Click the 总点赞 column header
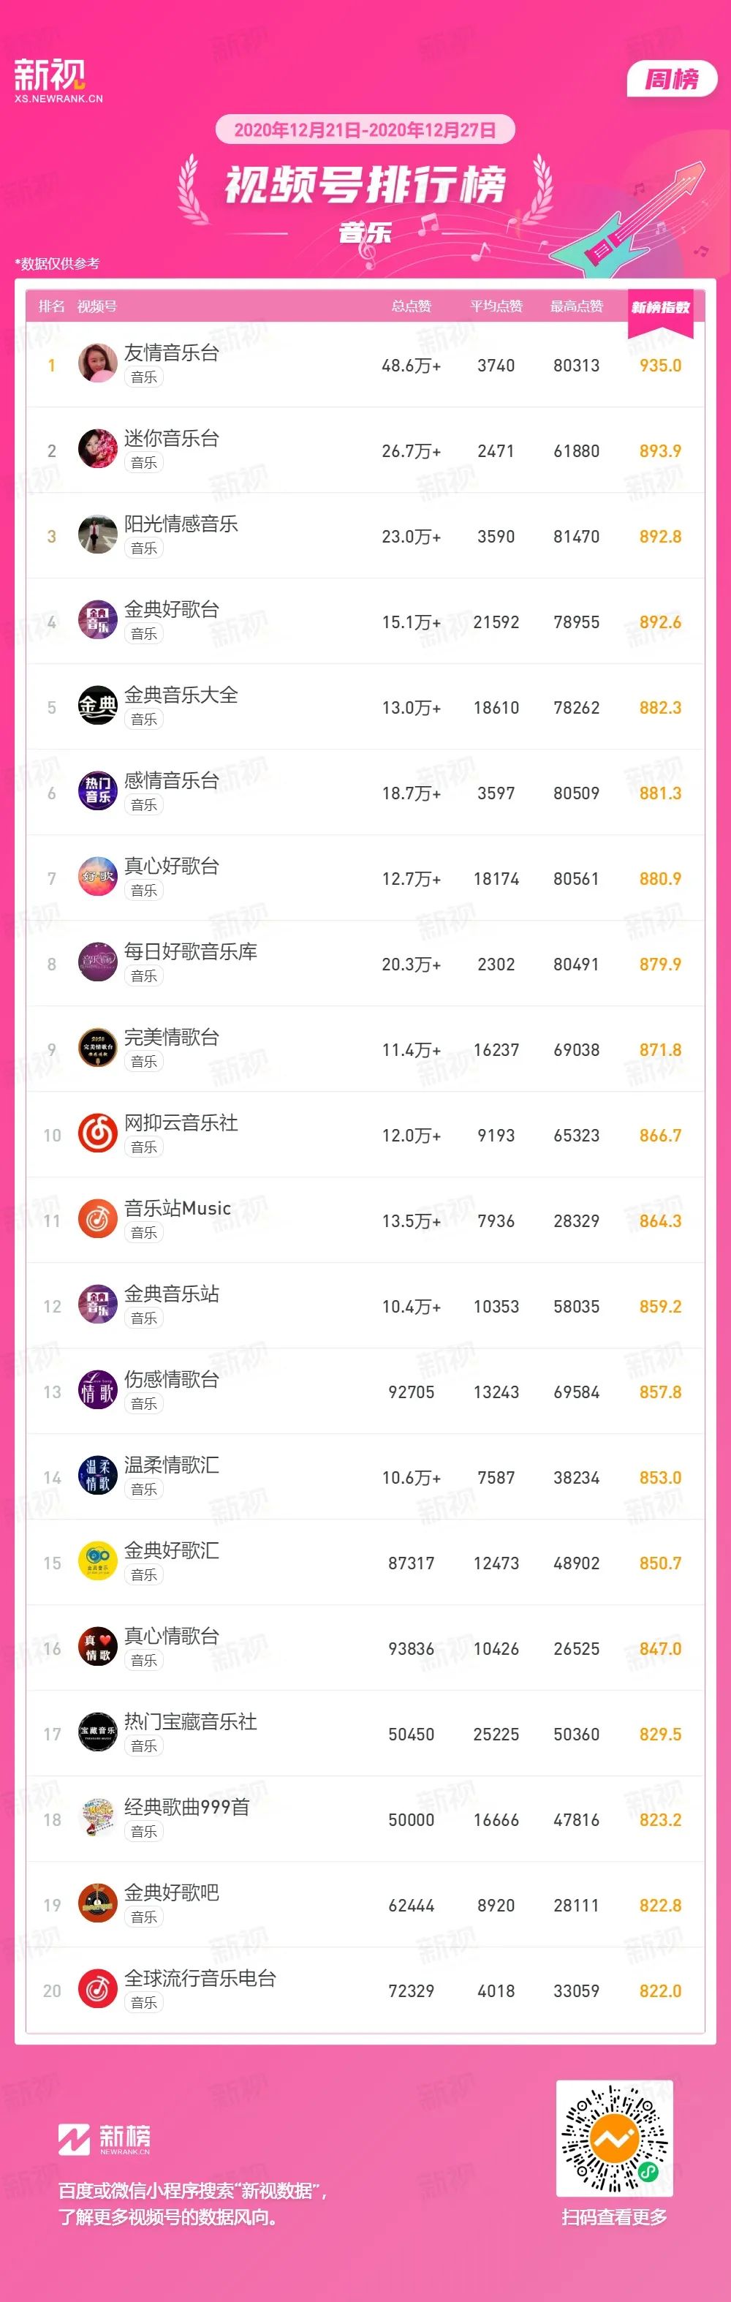731x2302 pixels. (411, 306)
